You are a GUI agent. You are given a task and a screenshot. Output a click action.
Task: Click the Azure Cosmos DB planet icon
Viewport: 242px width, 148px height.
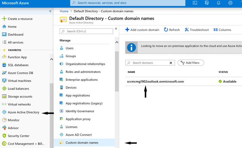[4, 73]
